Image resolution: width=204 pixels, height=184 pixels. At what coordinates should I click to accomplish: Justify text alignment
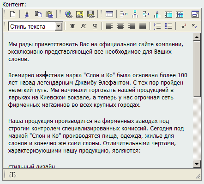click(x=143, y=26)
